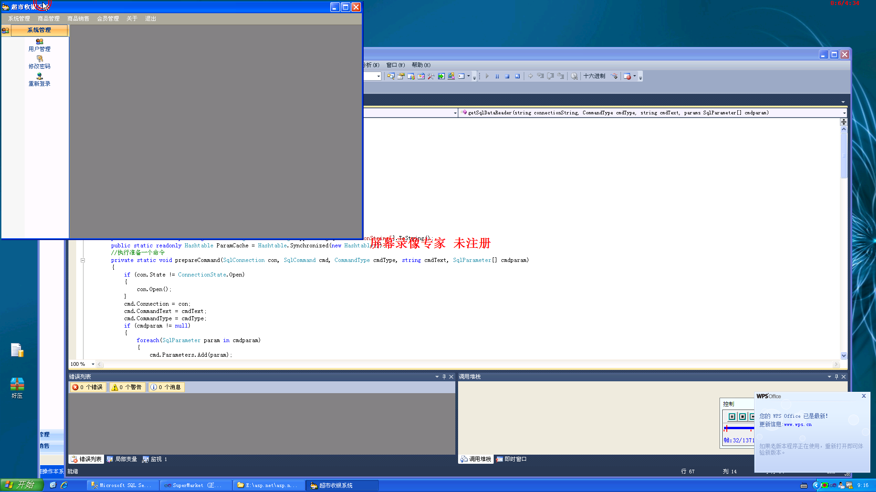Open 帮助(H) menu in Visual Studio
Viewport: 876px width, 492px height.
point(421,65)
